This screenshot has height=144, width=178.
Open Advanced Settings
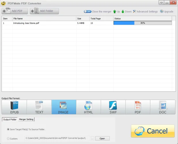tap(145, 12)
